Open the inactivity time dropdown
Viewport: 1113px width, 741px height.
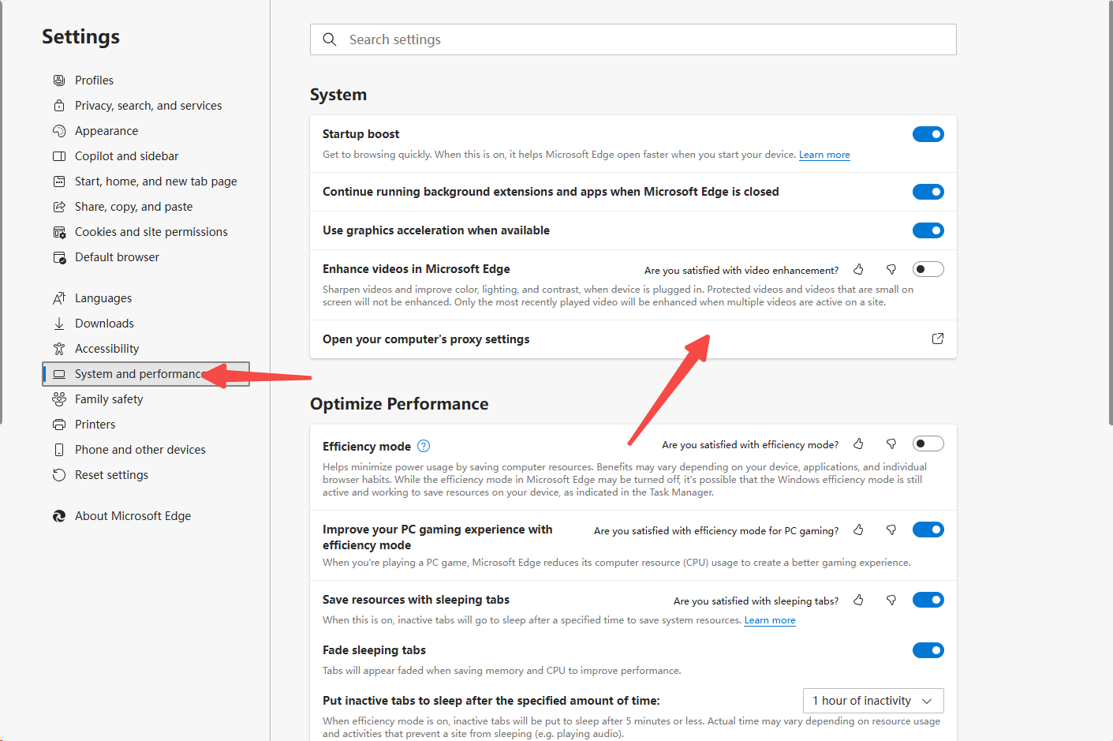tap(873, 701)
